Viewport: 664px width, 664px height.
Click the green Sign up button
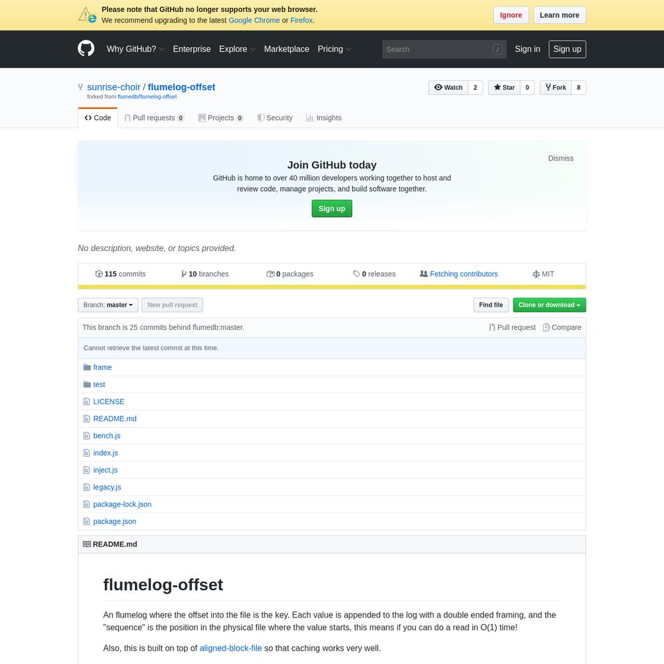[331, 208]
